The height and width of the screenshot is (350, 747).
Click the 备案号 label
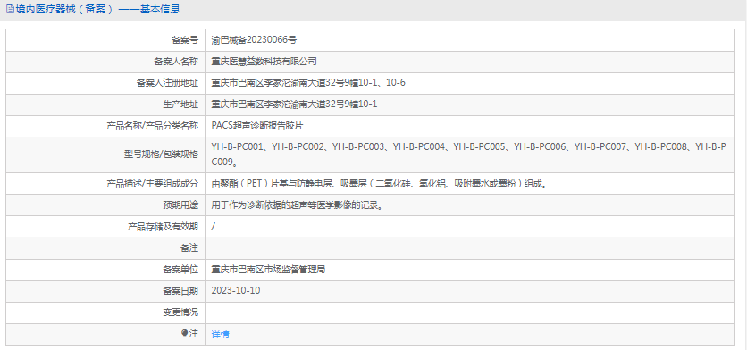point(185,40)
